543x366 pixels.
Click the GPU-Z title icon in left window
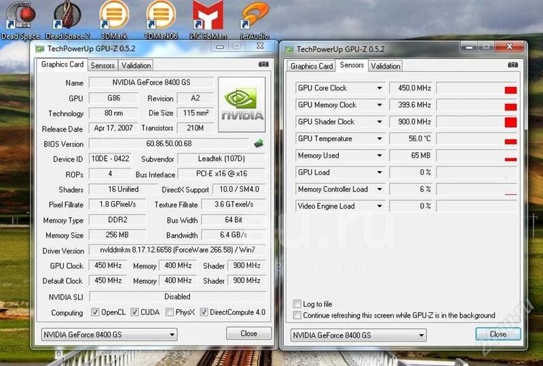[40, 49]
